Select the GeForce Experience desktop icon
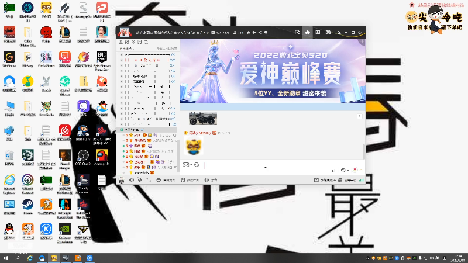 (65, 233)
